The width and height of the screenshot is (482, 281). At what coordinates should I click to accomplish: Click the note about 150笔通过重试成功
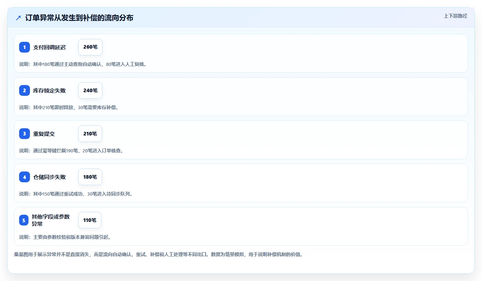point(76,194)
